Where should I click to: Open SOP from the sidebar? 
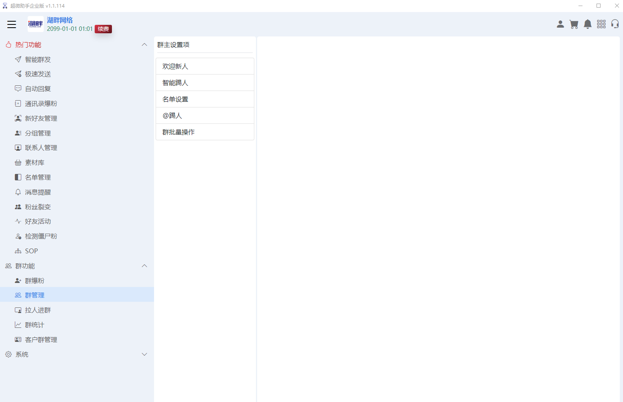[31, 251]
